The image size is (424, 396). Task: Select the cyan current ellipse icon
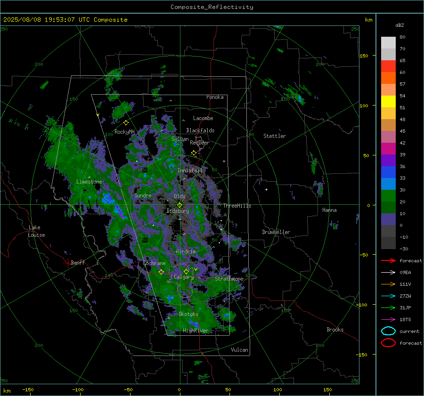pos(388,331)
